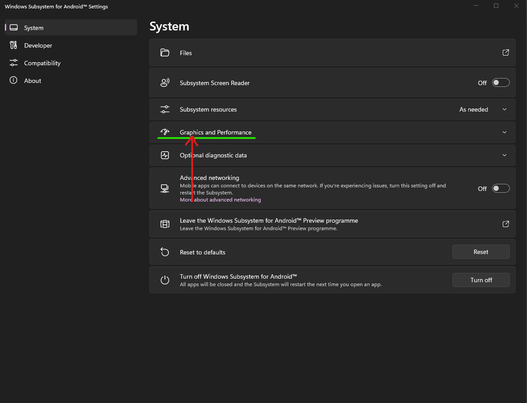The width and height of the screenshot is (527, 403).
Task: Click the 'Subsystem Screen Reader' label
Action: 215,83
